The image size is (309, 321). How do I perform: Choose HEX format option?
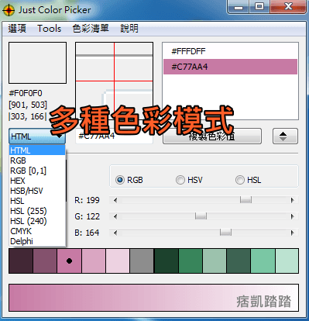pos(37,181)
